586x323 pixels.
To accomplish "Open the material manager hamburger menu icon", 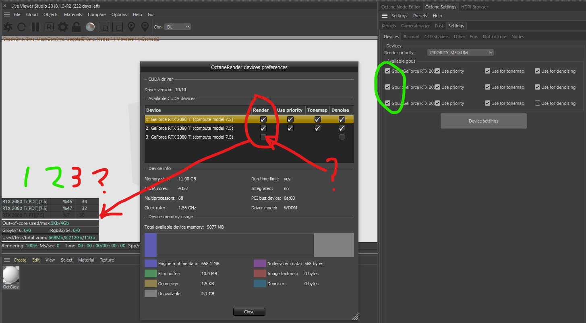I will (x=6, y=260).
